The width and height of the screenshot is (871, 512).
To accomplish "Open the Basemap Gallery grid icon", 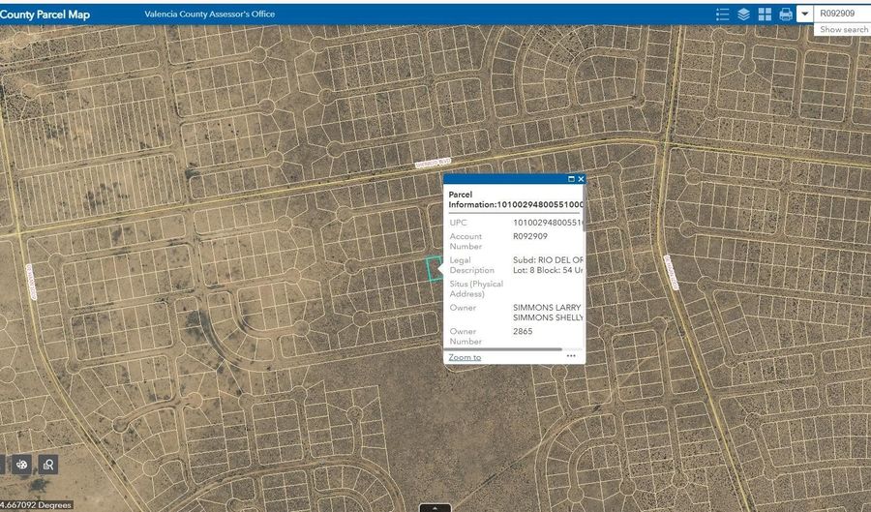I will [x=765, y=15].
